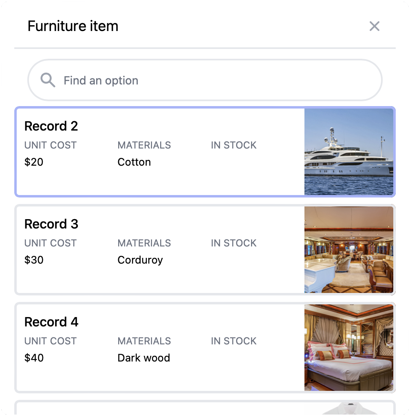Viewport: 410px width, 417px height.
Task: Click the Cotton materials value
Action: pos(134,162)
